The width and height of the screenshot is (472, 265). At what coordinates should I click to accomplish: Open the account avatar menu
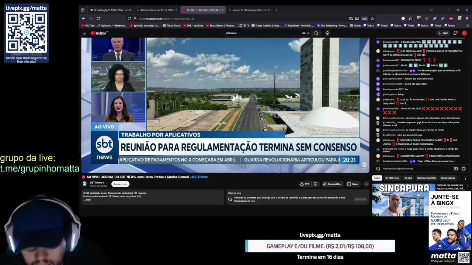[x=464, y=33]
